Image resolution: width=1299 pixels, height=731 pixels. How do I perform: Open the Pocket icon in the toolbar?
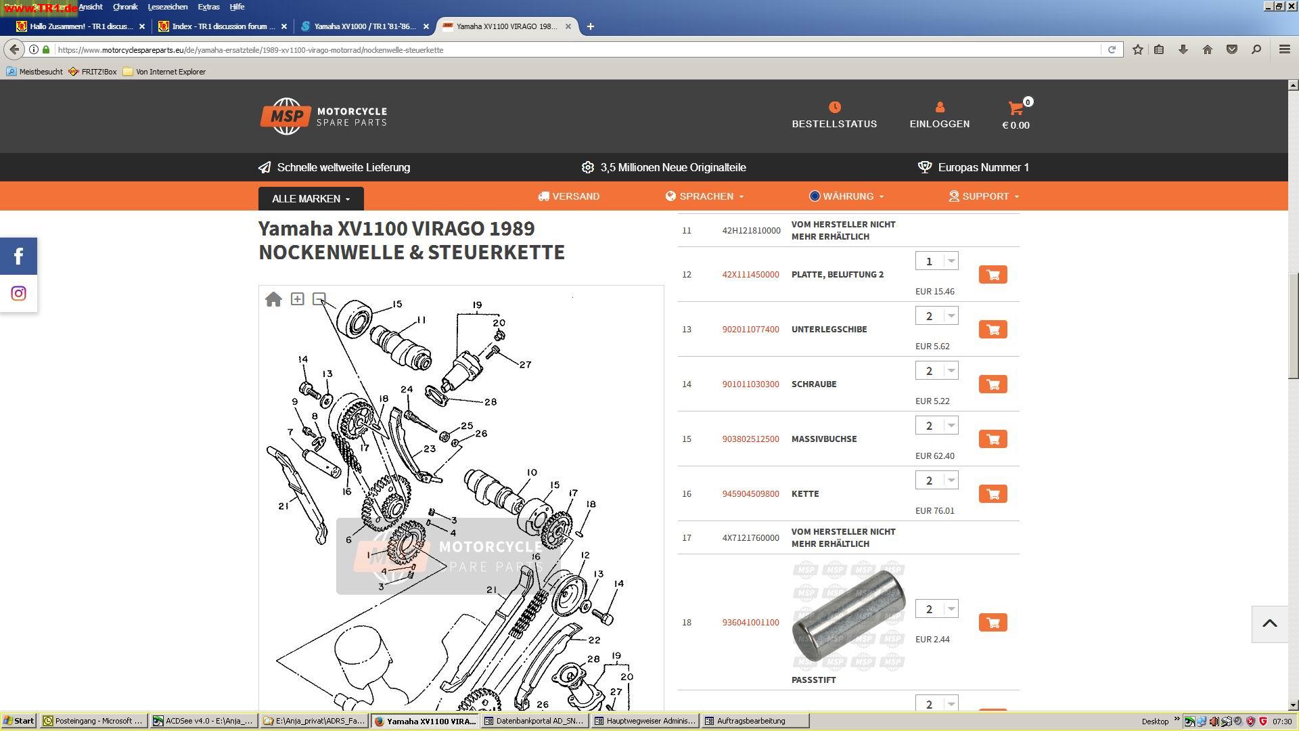coord(1232,49)
